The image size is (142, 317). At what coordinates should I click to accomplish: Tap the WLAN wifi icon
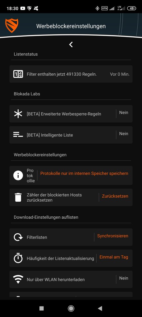click(18, 279)
